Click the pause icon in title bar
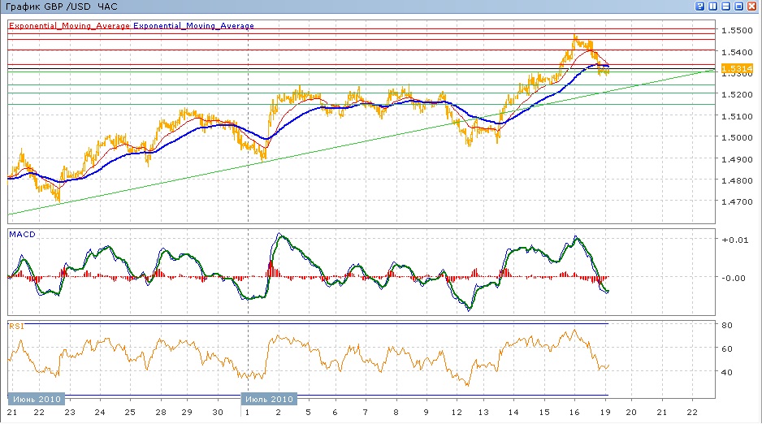The width and height of the screenshot is (762, 424). pos(712,6)
